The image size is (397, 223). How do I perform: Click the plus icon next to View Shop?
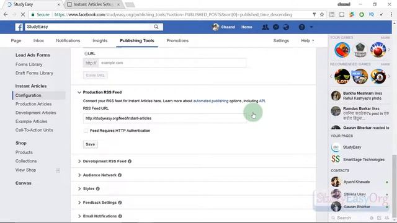pos(58,170)
